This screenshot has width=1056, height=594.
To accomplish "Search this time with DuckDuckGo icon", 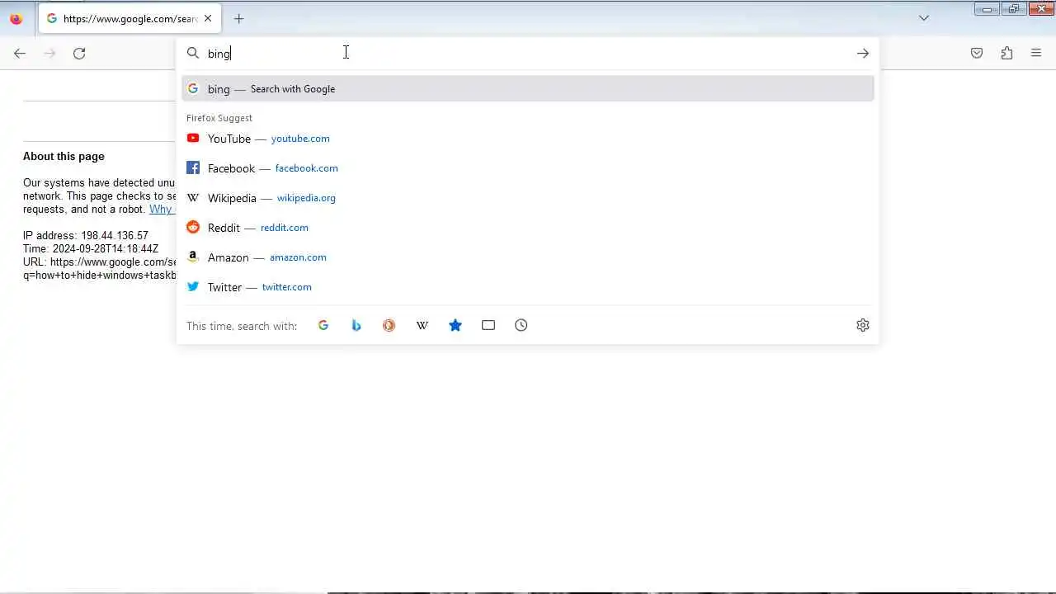I will 389,325.
